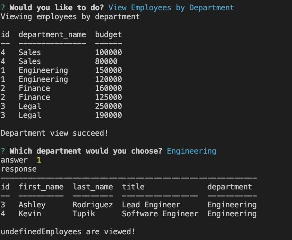Click the 'Department view succeed!' message
Viewport: 292px width, 240px height.
point(54,133)
